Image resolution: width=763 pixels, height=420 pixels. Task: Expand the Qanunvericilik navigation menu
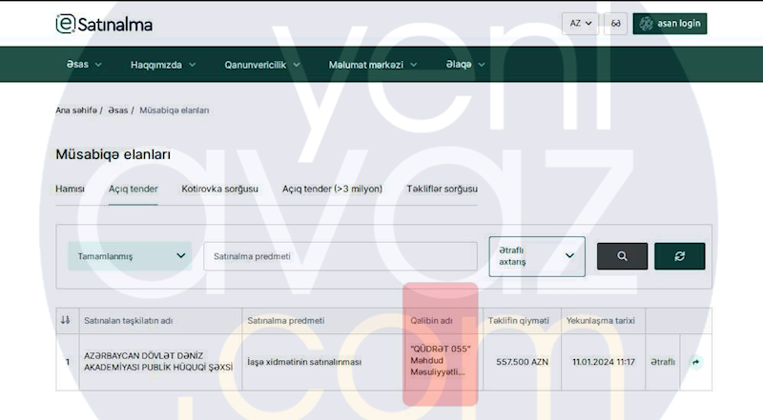261,65
